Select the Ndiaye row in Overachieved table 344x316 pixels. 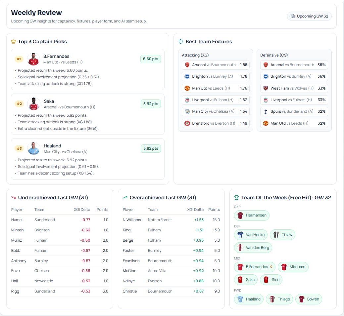point(171,281)
